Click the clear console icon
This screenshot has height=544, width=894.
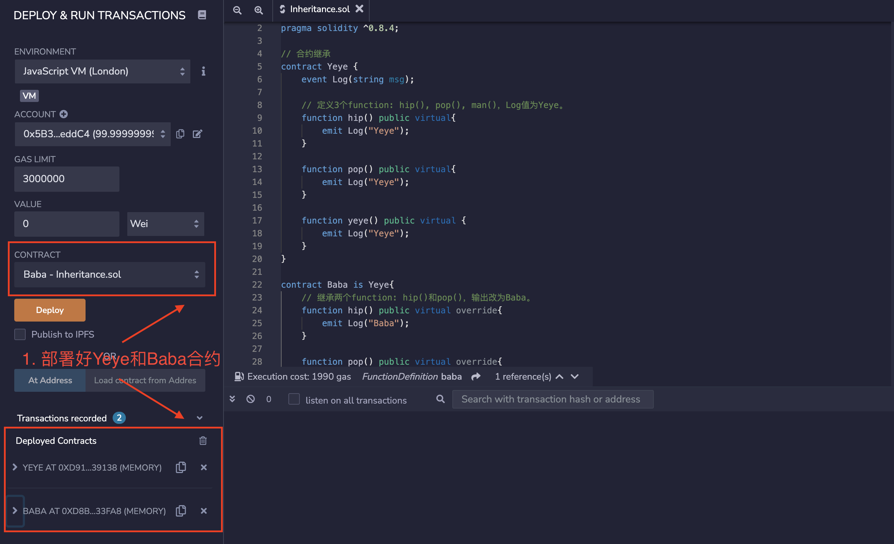click(250, 399)
